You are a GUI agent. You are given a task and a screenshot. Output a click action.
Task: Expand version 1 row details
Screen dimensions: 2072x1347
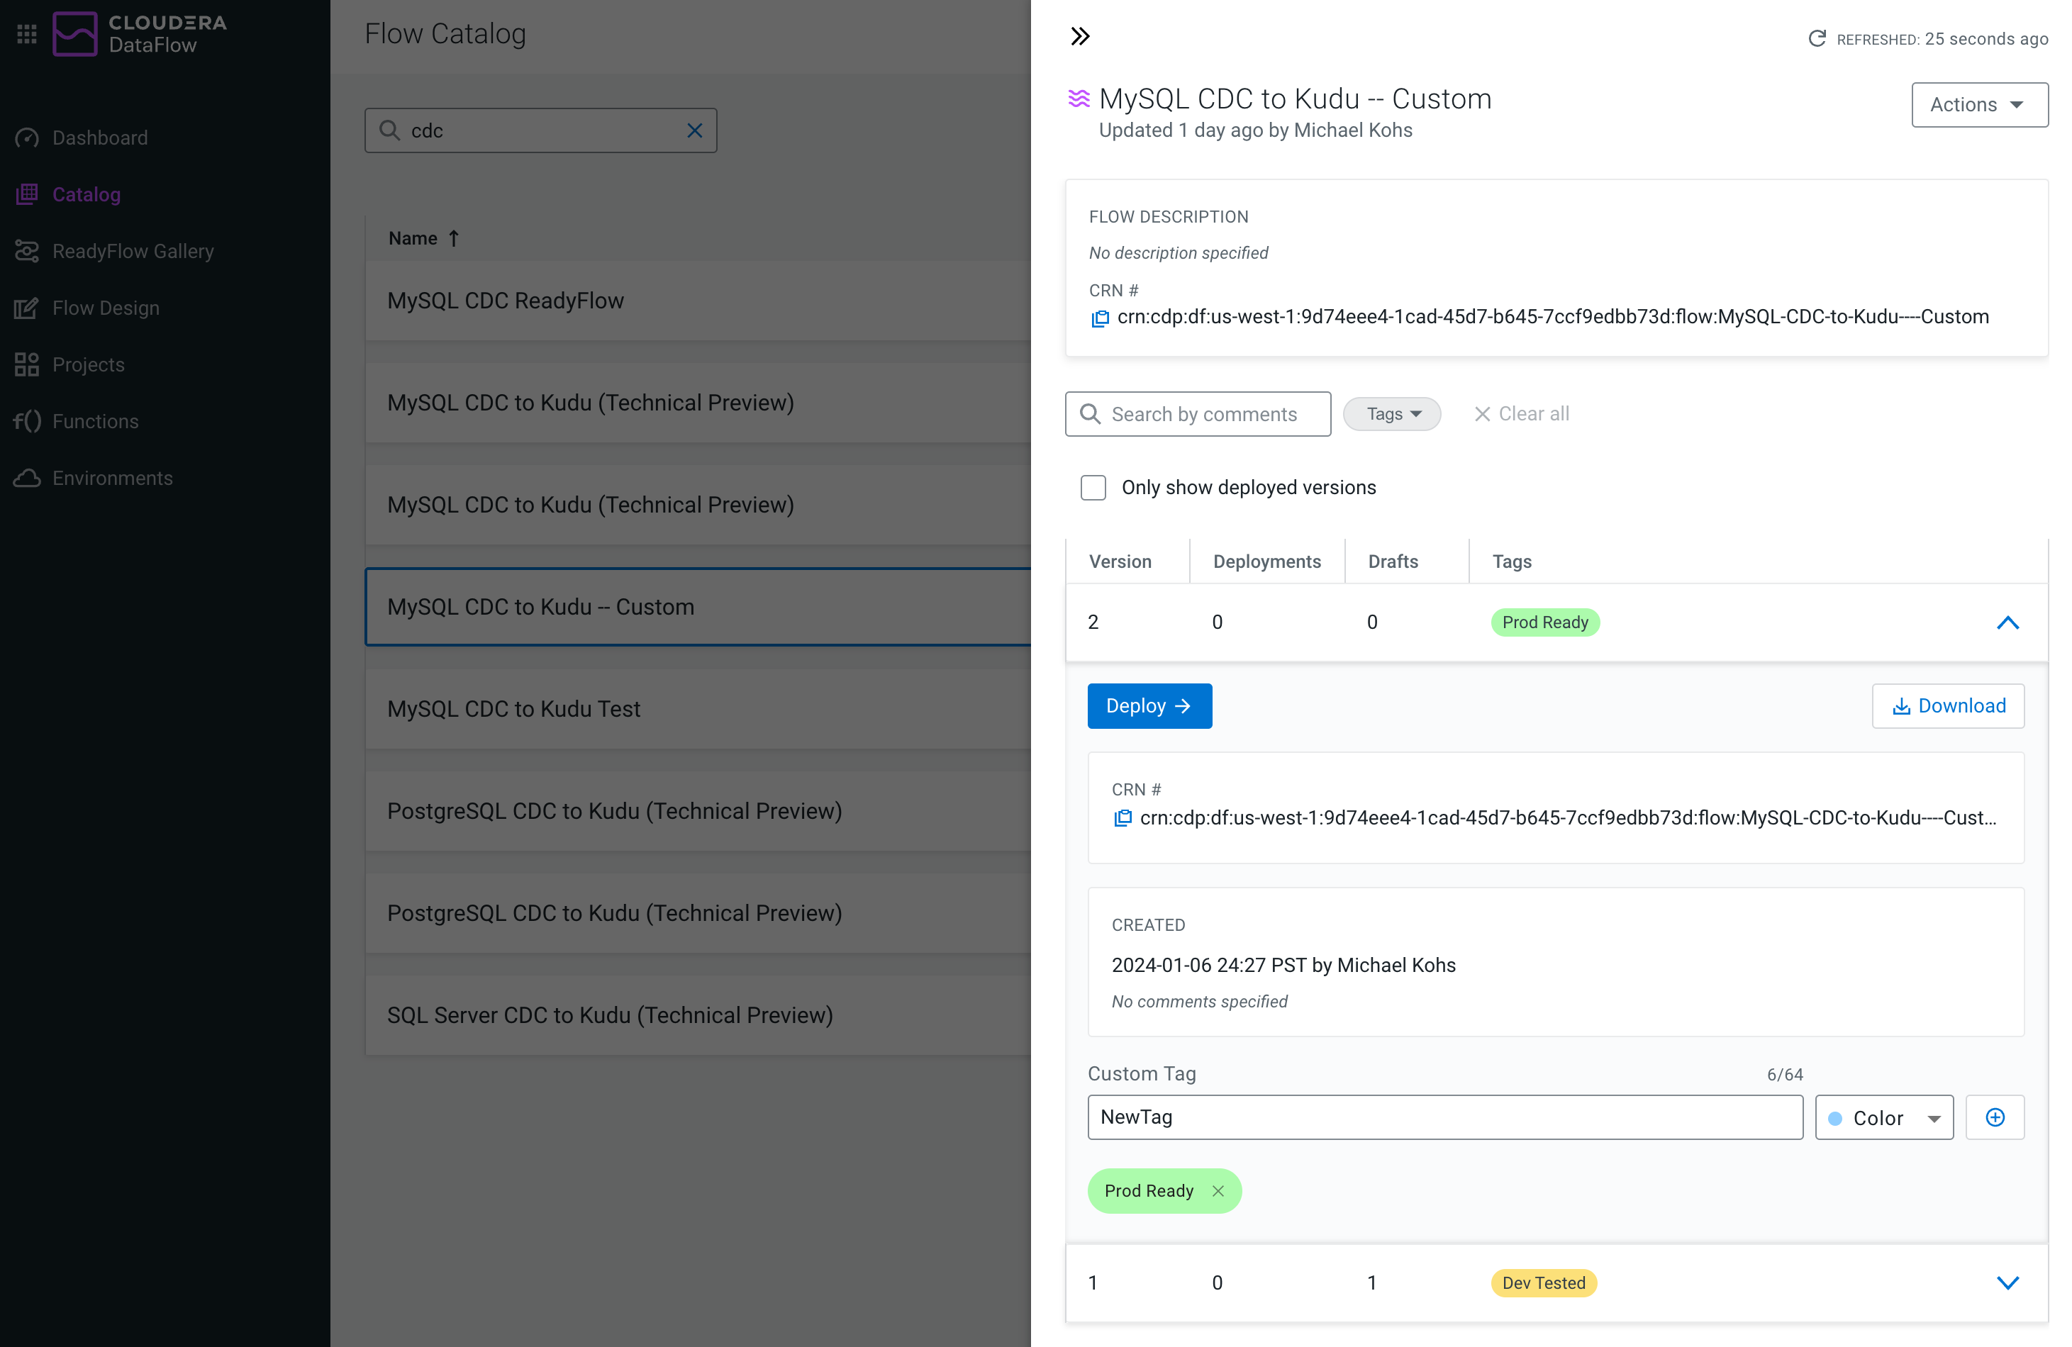tap(2008, 1282)
